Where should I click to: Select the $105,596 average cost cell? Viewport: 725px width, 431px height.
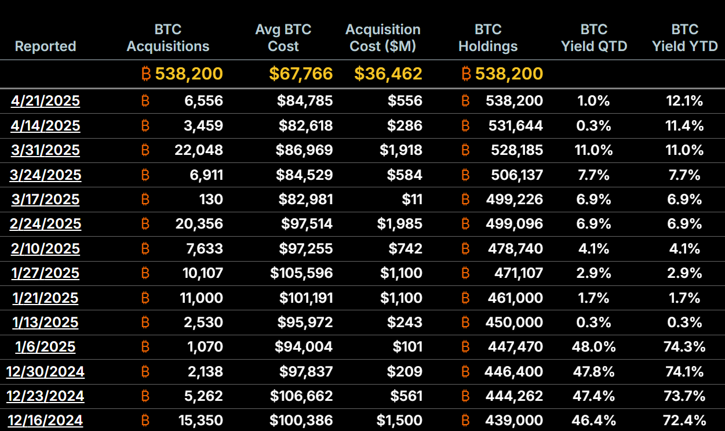(x=301, y=273)
